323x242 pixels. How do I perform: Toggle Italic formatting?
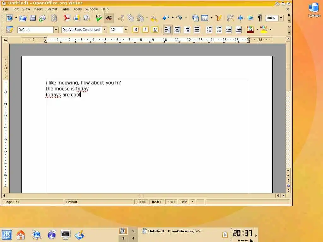145,30
